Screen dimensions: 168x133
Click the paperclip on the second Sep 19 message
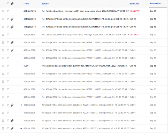(x=12, y=19)
